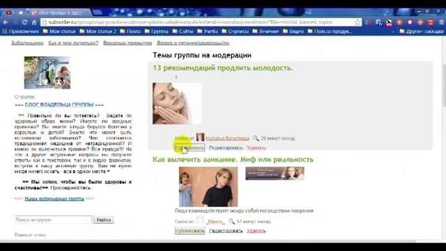Open the 'Видео о питании/здоровье/пи' link
Viewport: 446px width, 251px height.
click(193, 43)
